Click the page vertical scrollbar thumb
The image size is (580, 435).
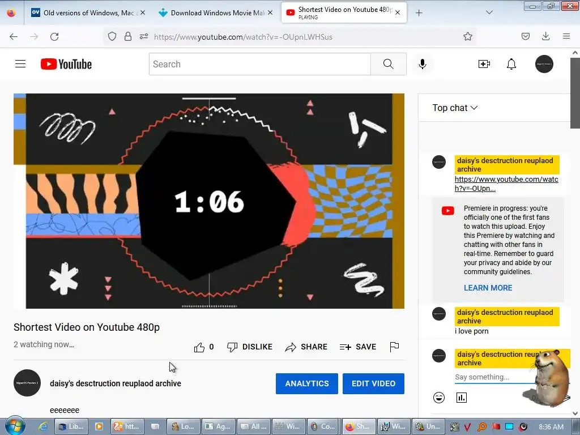point(575,92)
